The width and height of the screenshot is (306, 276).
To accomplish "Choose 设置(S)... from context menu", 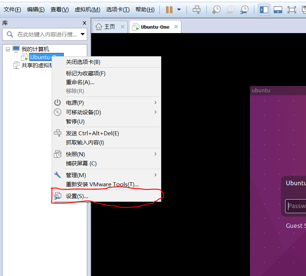I will [107, 196].
